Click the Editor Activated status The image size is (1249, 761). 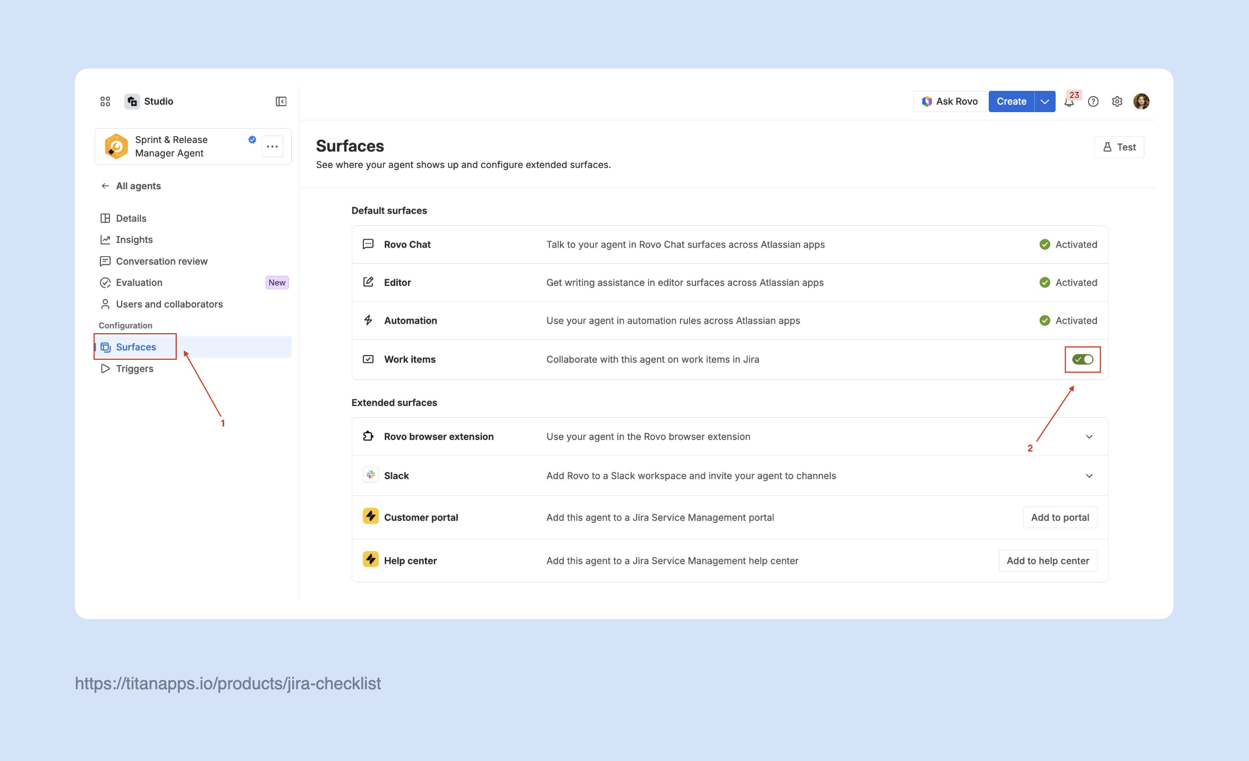[1068, 283]
